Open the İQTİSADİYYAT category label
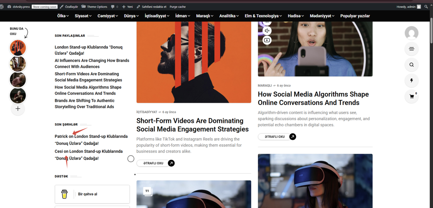 (x=147, y=112)
